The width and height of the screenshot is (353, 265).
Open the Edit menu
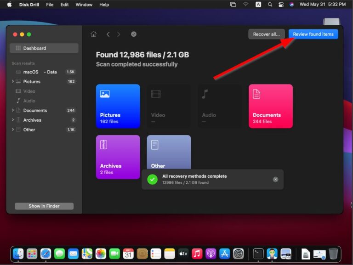click(64, 5)
